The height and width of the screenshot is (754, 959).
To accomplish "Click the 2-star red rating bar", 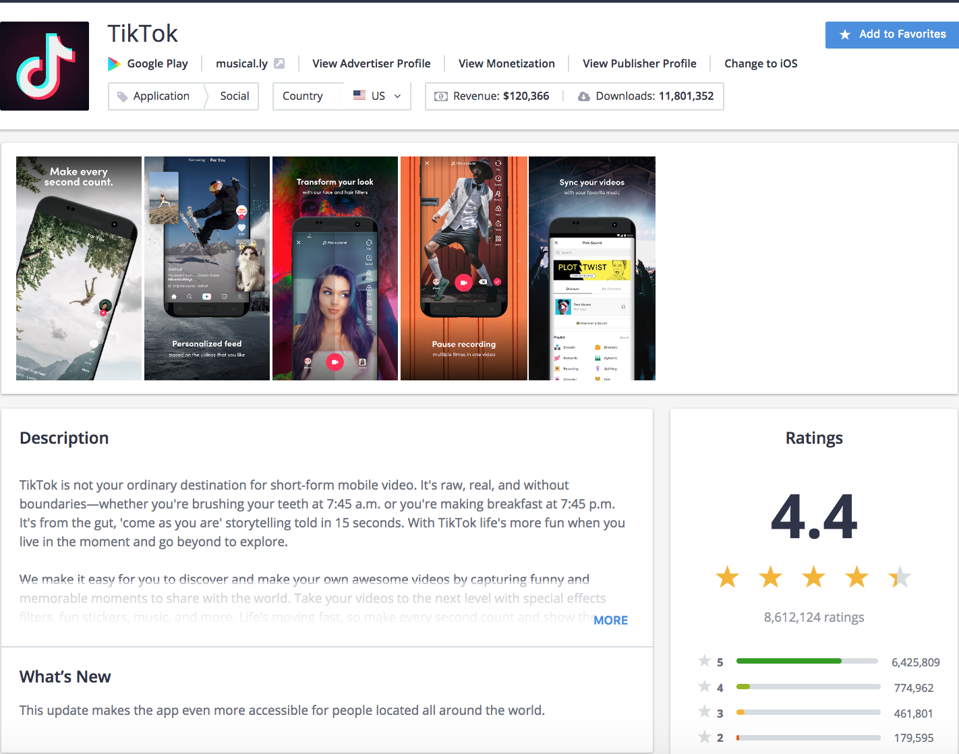I will [808, 738].
